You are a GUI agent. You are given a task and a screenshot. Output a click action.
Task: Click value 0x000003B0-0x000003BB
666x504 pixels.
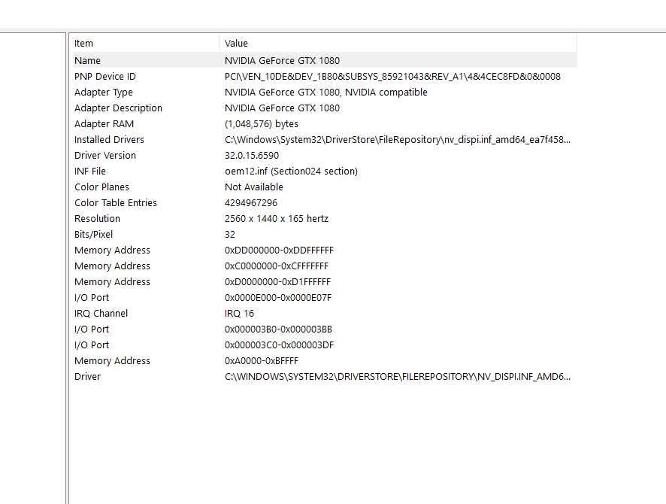278,329
